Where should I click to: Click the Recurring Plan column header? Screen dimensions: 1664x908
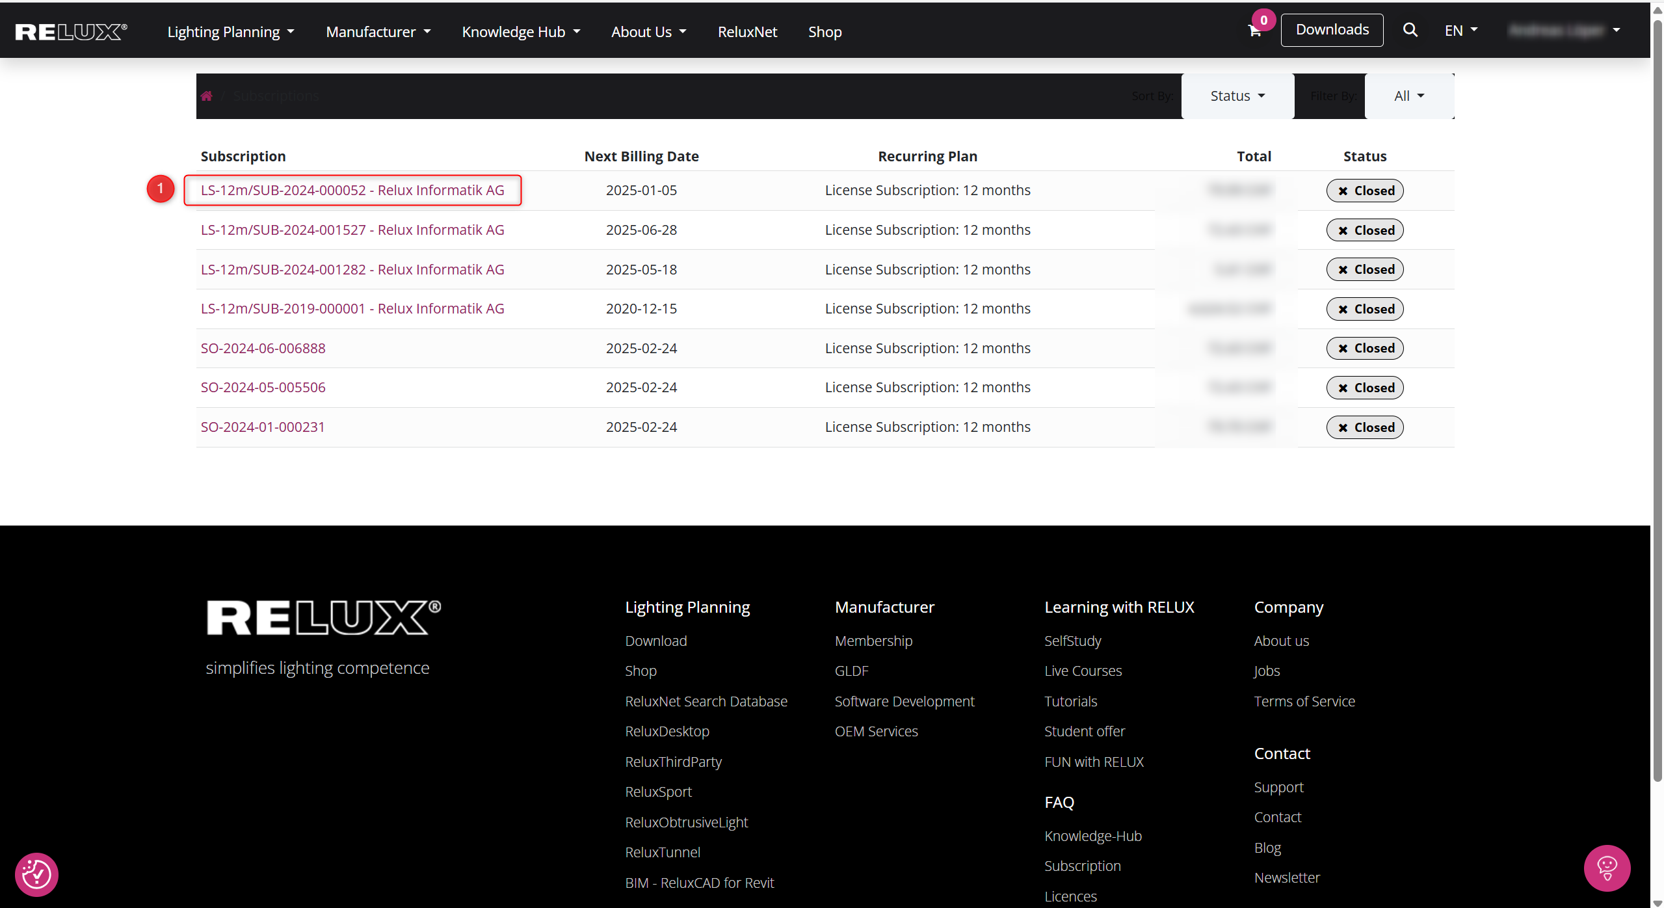point(927,156)
